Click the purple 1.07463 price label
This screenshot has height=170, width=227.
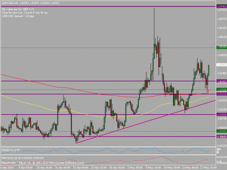click(x=222, y=7)
